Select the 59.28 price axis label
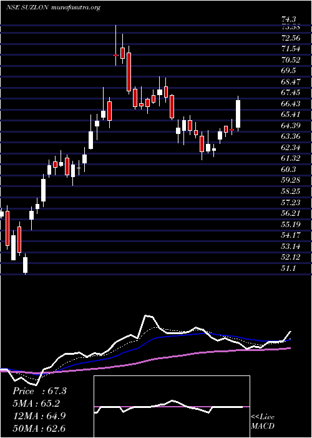312x438 pixels. pyautogui.click(x=291, y=180)
